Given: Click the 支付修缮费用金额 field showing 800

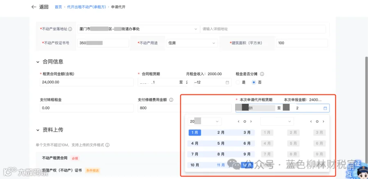Looking at the screenshot, I should (184, 108).
